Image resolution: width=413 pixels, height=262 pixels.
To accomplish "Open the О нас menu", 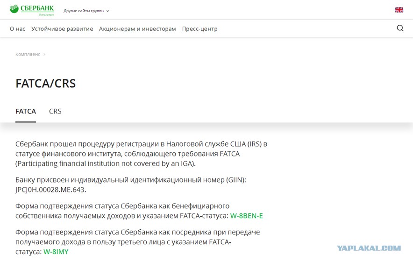I will 17,28.
